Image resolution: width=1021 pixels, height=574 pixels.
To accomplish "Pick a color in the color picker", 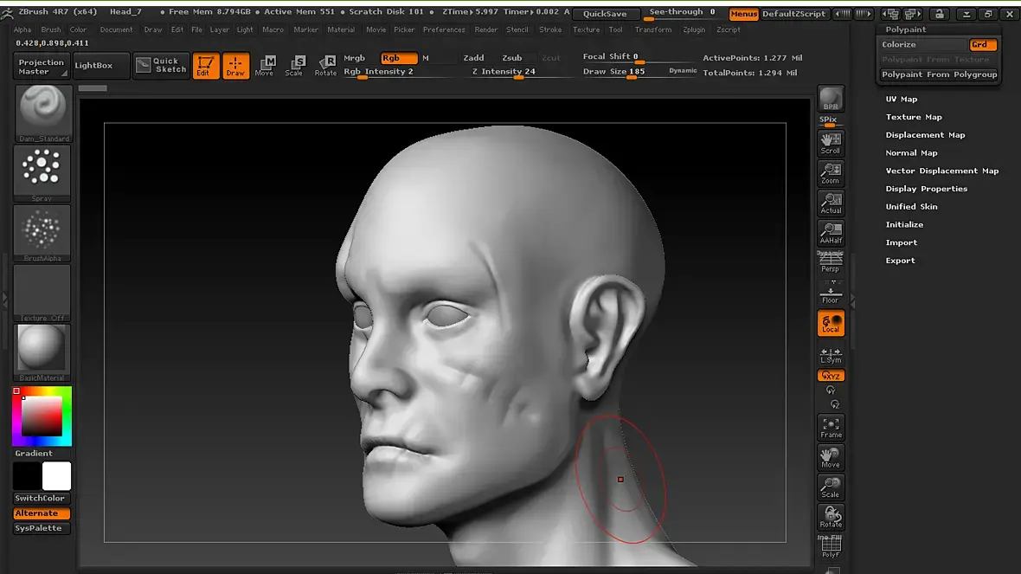I will coord(42,416).
